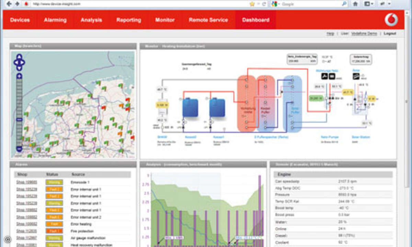This screenshot has width=412, height=247.
Task: Click the blue Solar Puffer tank
Action: point(293,104)
